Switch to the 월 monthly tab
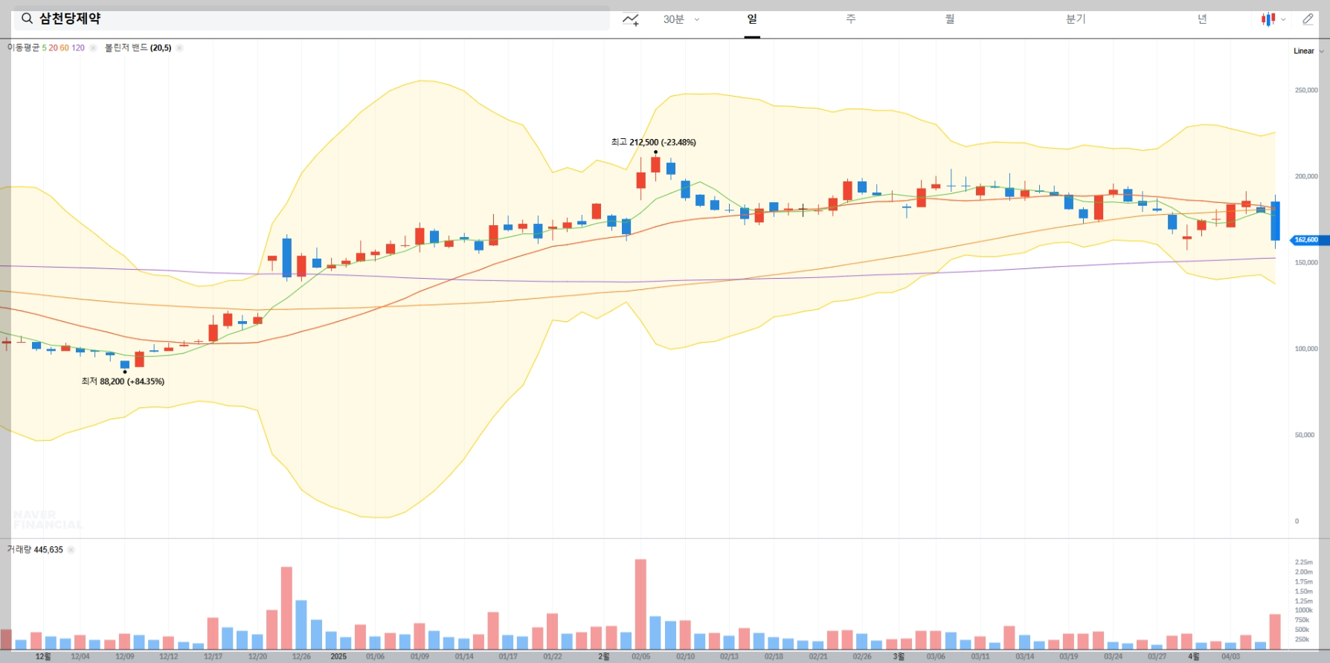This screenshot has height=663, width=1330. click(950, 19)
